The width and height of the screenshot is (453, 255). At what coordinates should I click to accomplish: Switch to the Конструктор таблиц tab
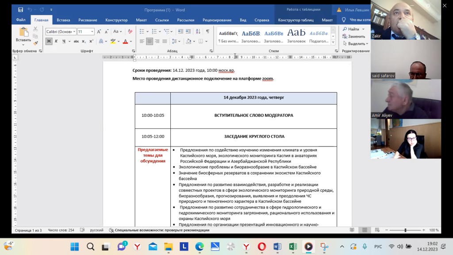tap(296, 20)
